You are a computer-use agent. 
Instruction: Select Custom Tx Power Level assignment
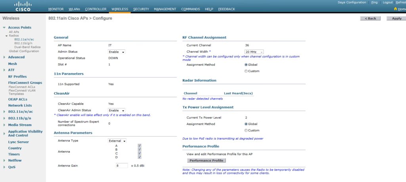point(246,130)
